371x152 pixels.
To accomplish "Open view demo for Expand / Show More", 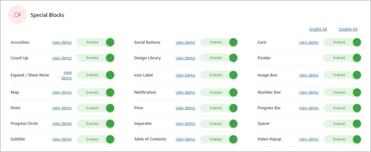I will point(67,75).
